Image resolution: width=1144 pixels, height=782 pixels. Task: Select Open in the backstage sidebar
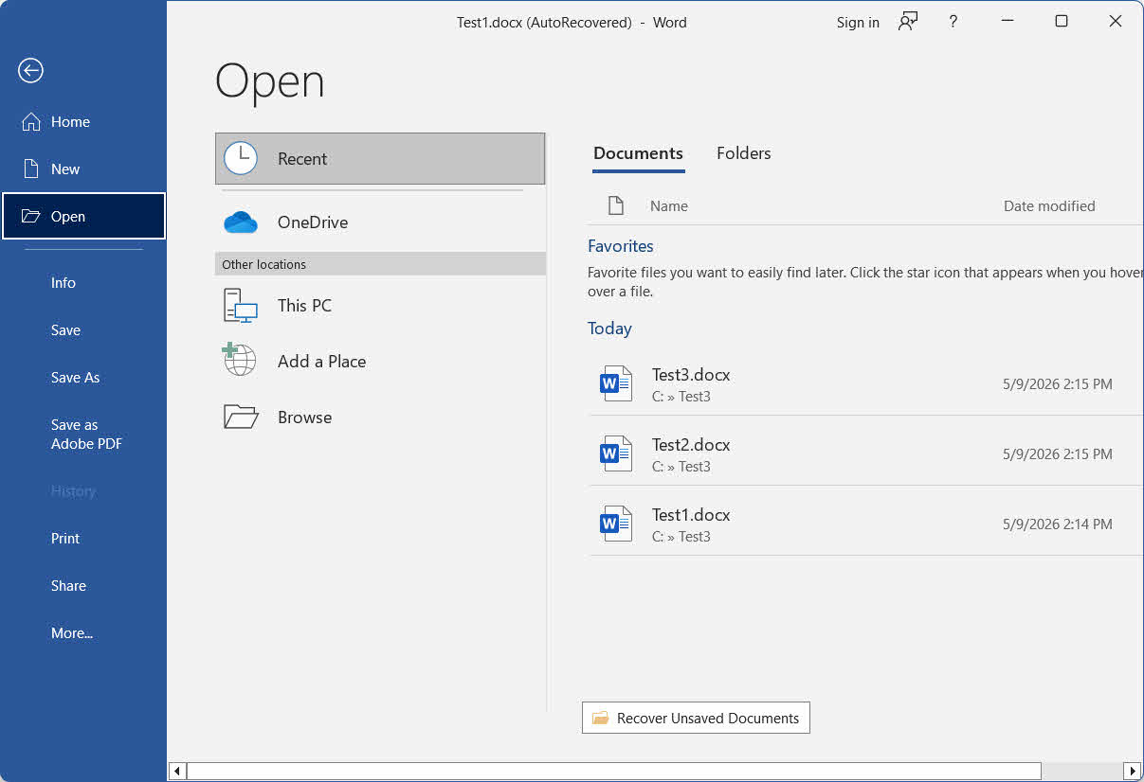click(x=83, y=216)
